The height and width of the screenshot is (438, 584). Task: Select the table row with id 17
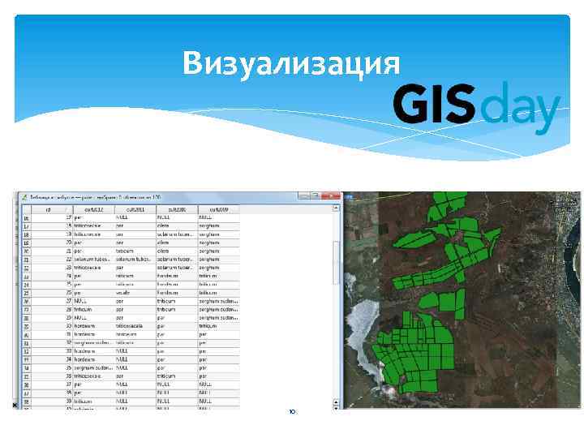click(131, 217)
